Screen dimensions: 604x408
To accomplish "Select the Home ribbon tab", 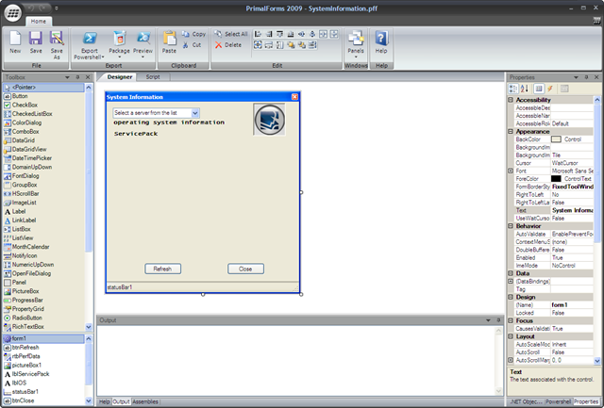I will 38,21.
